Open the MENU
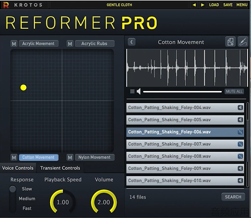Image resolution: width=251 pixels, height=218 pixels. (x=242, y=5)
